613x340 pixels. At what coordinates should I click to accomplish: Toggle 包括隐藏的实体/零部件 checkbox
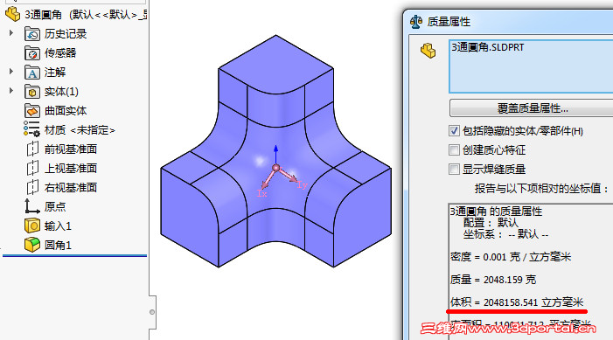[454, 130]
